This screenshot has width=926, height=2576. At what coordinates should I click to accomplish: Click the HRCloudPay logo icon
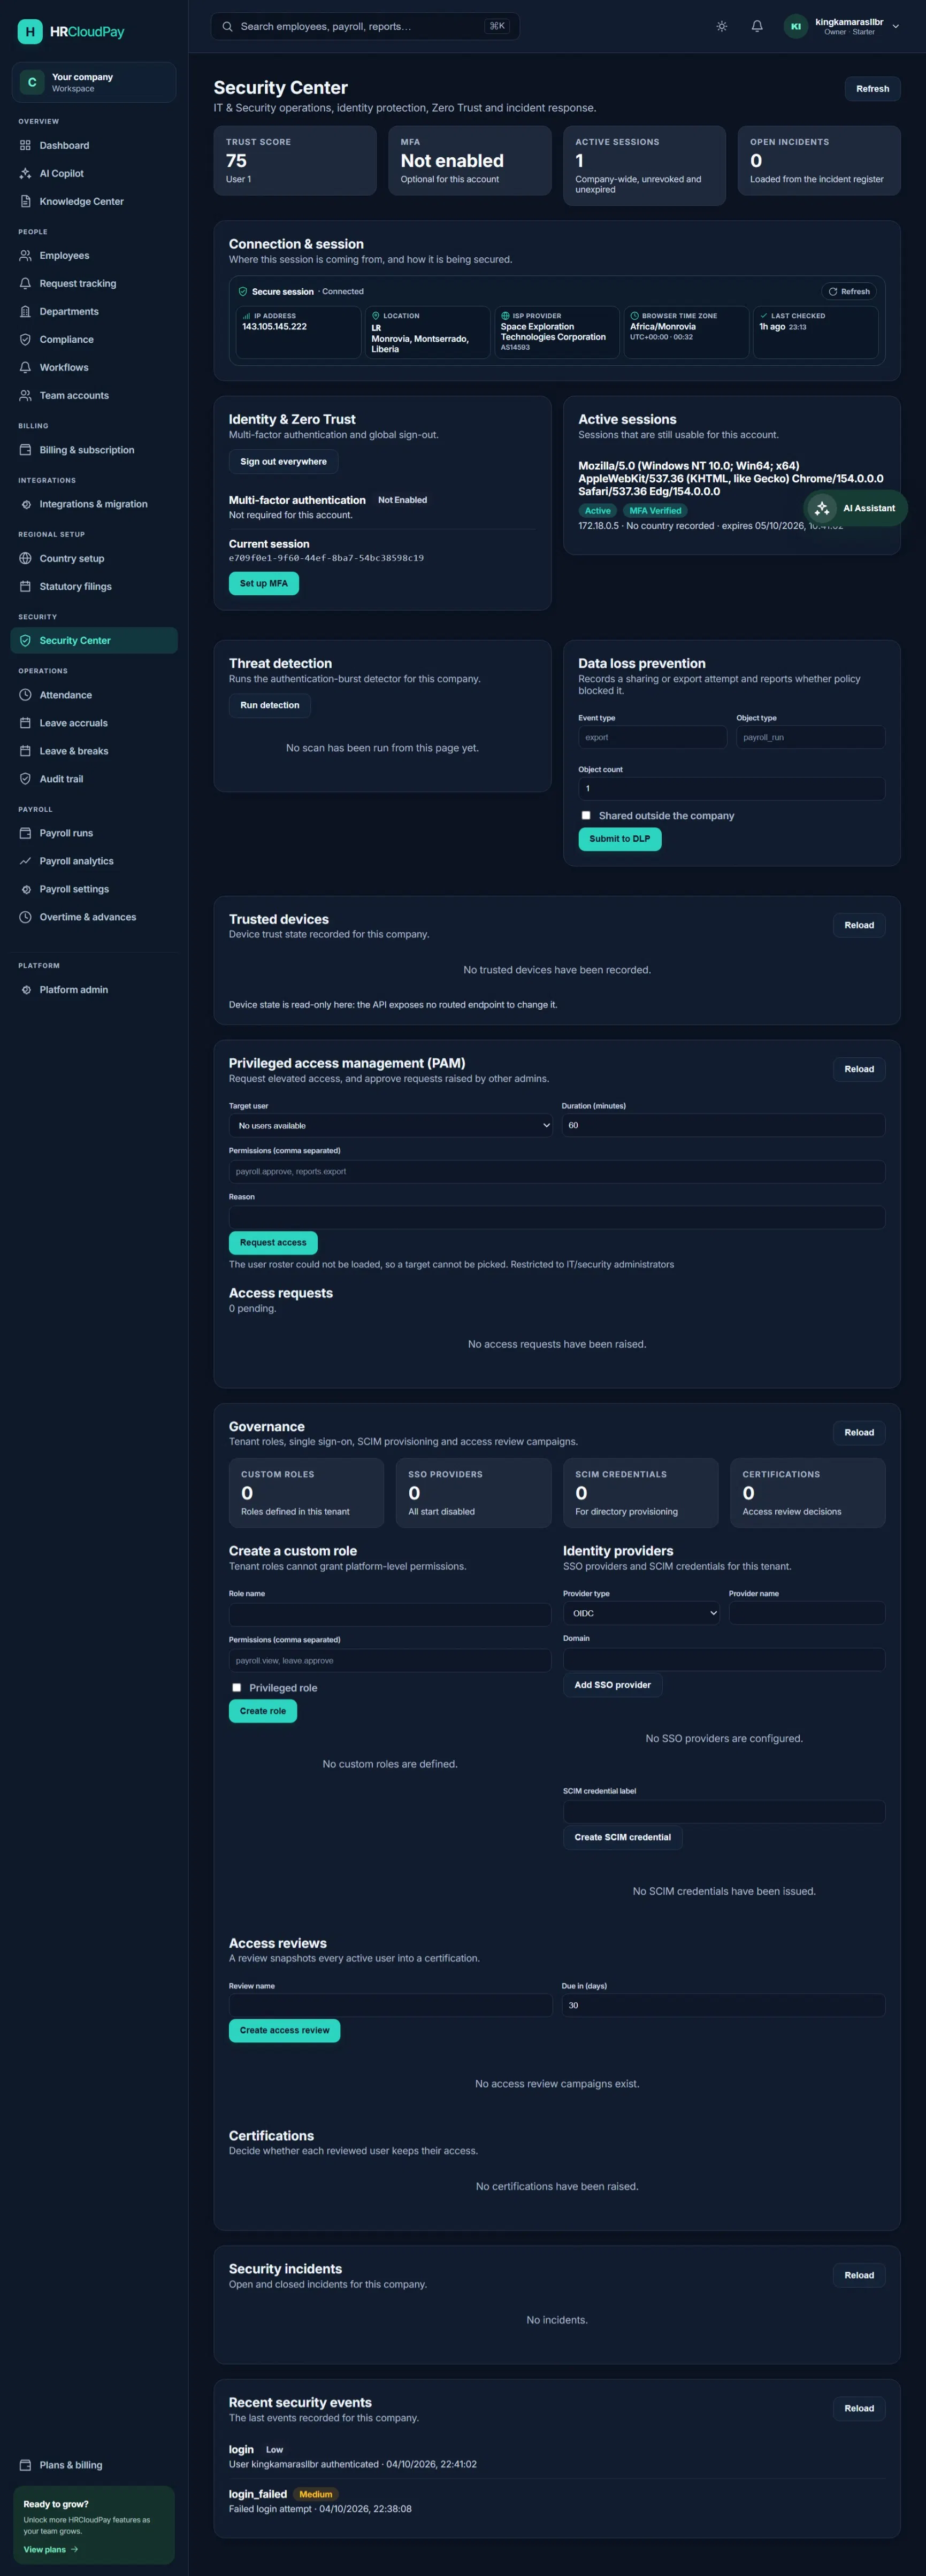30,32
